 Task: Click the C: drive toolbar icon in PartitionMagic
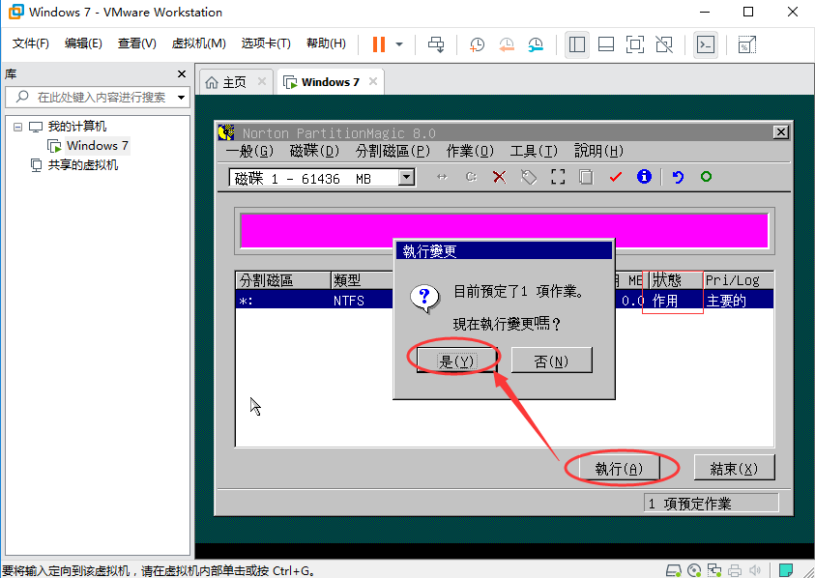(471, 177)
